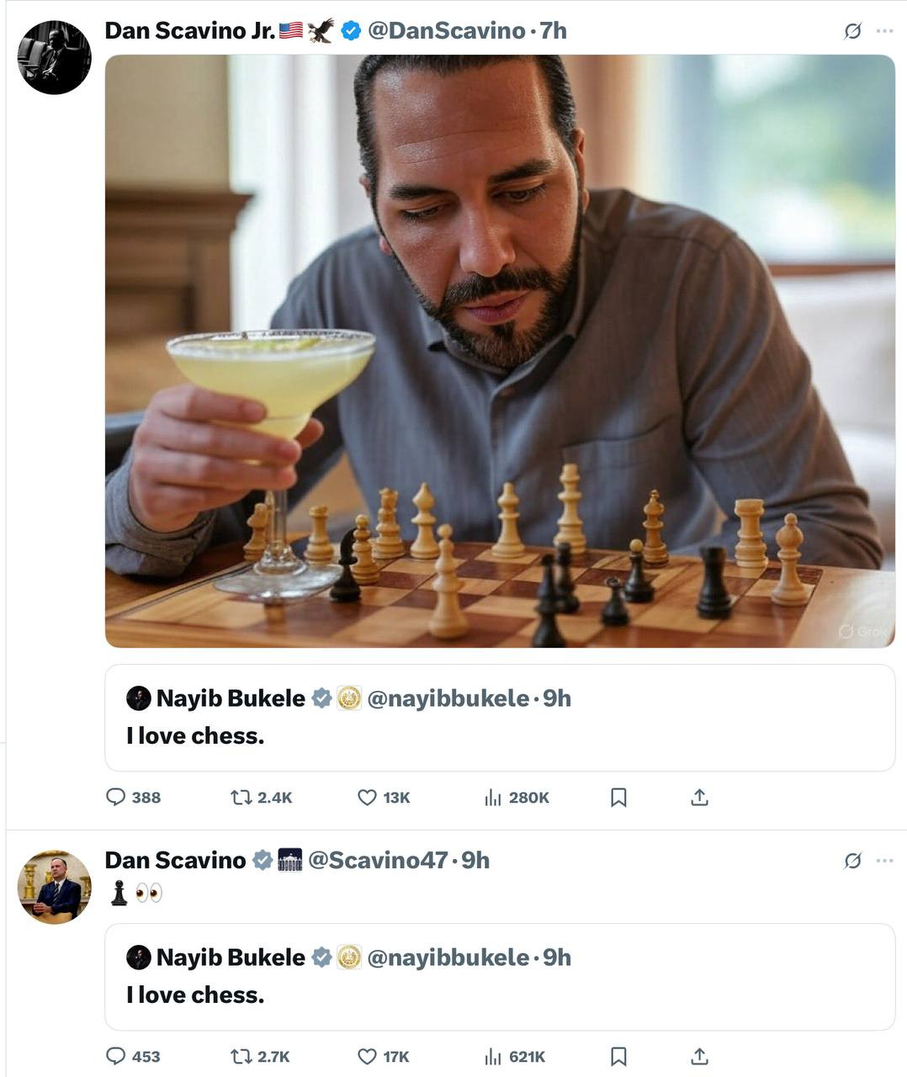Open the @Scavino47 profile handle link
Image resolution: width=907 pixels, height=1077 pixels.
[x=378, y=860]
